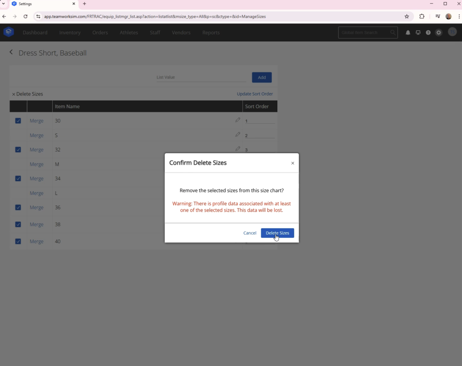Bookmark this page with star icon
The width and height of the screenshot is (462, 366).
(407, 17)
